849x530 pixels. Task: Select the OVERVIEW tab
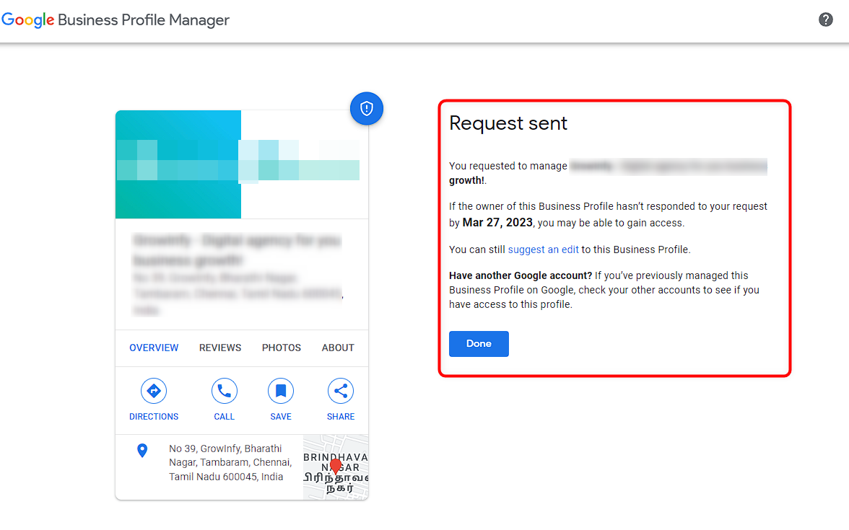tap(154, 348)
